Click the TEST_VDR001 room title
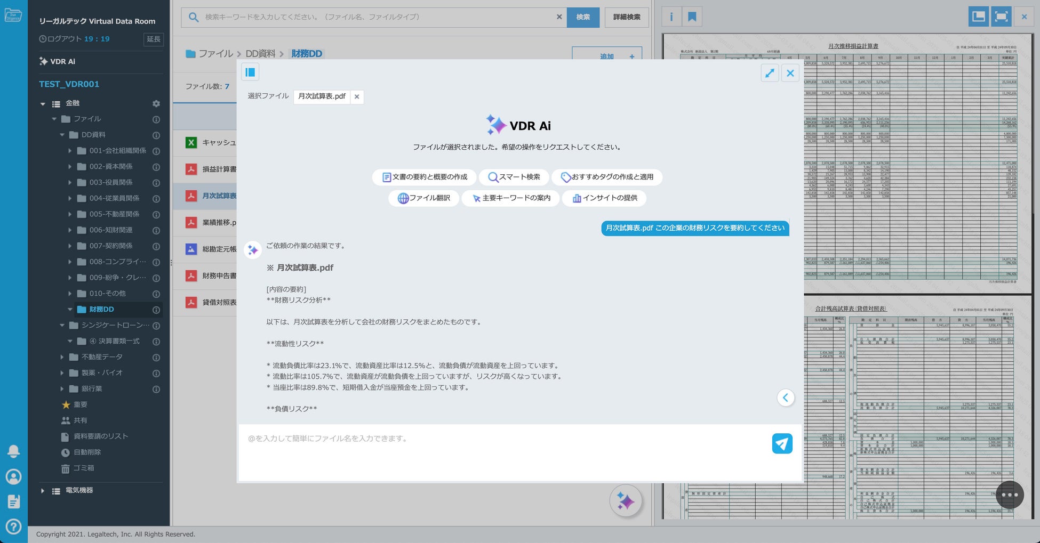Image resolution: width=1040 pixels, height=543 pixels. [x=69, y=84]
